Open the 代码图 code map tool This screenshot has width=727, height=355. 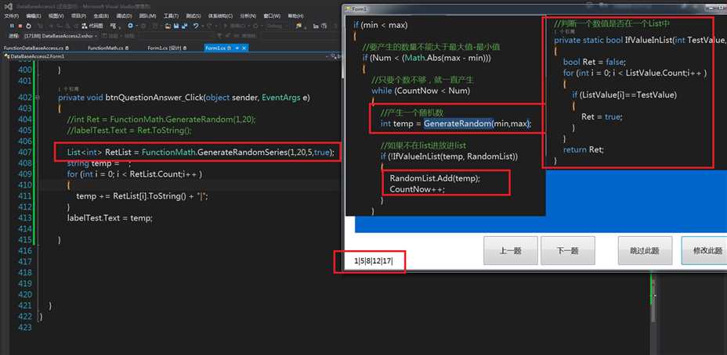(92, 26)
